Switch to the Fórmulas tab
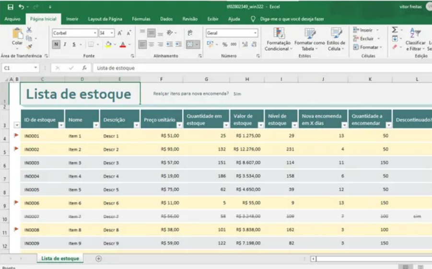 141,19
